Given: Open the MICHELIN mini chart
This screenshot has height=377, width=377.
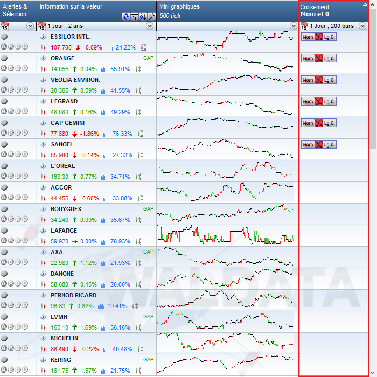Looking at the screenshot, I should coord(225,343).
